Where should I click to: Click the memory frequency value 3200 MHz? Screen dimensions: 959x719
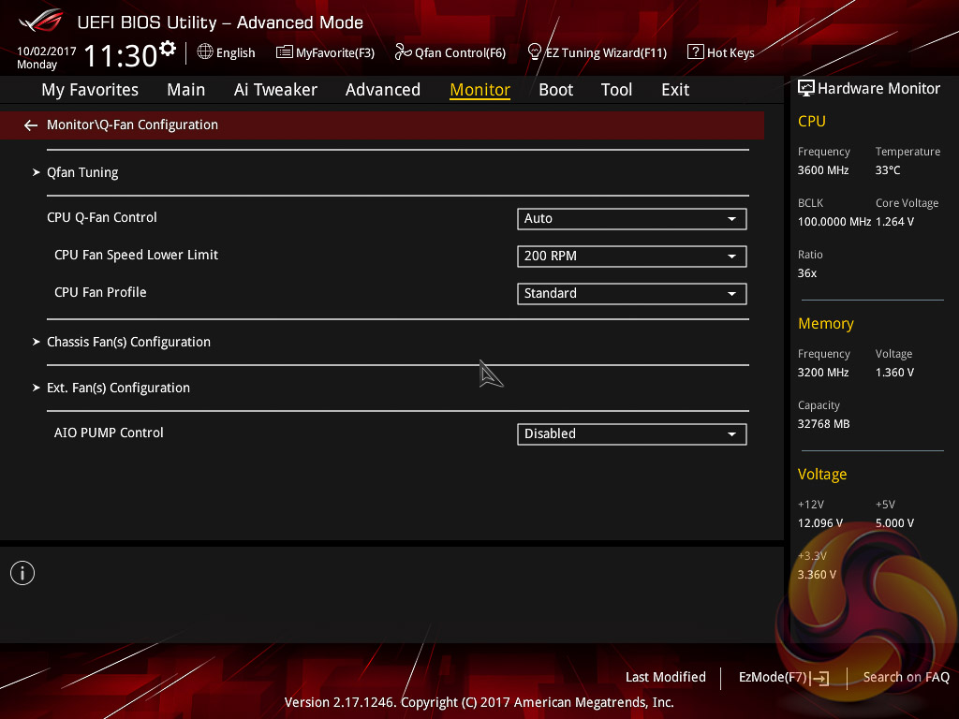coord(823,373)
